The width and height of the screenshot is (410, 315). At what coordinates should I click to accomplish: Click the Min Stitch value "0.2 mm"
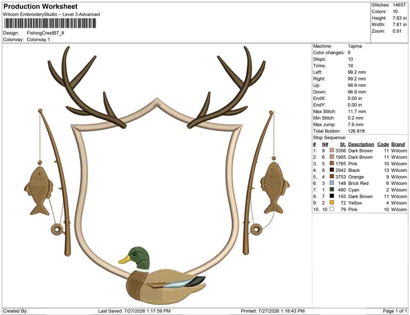pyautogui.click(x=356, y=118)
